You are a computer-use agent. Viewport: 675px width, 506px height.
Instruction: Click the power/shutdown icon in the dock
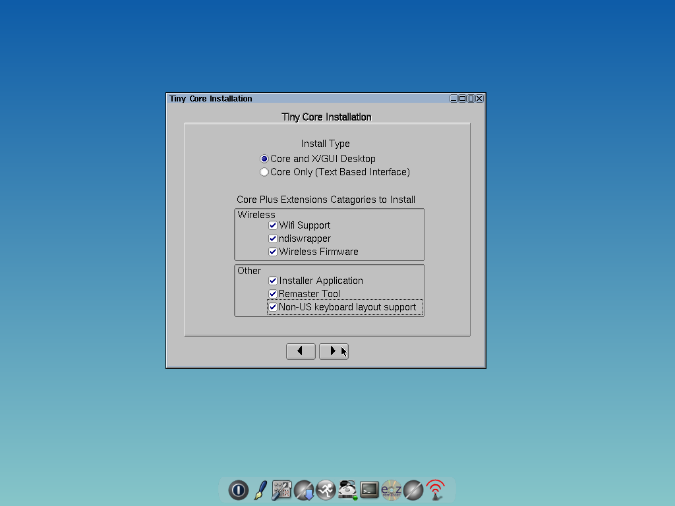click(x=238, y=490)
